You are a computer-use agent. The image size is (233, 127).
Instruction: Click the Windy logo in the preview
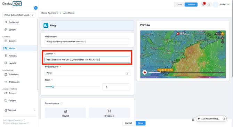click(182, 34)
